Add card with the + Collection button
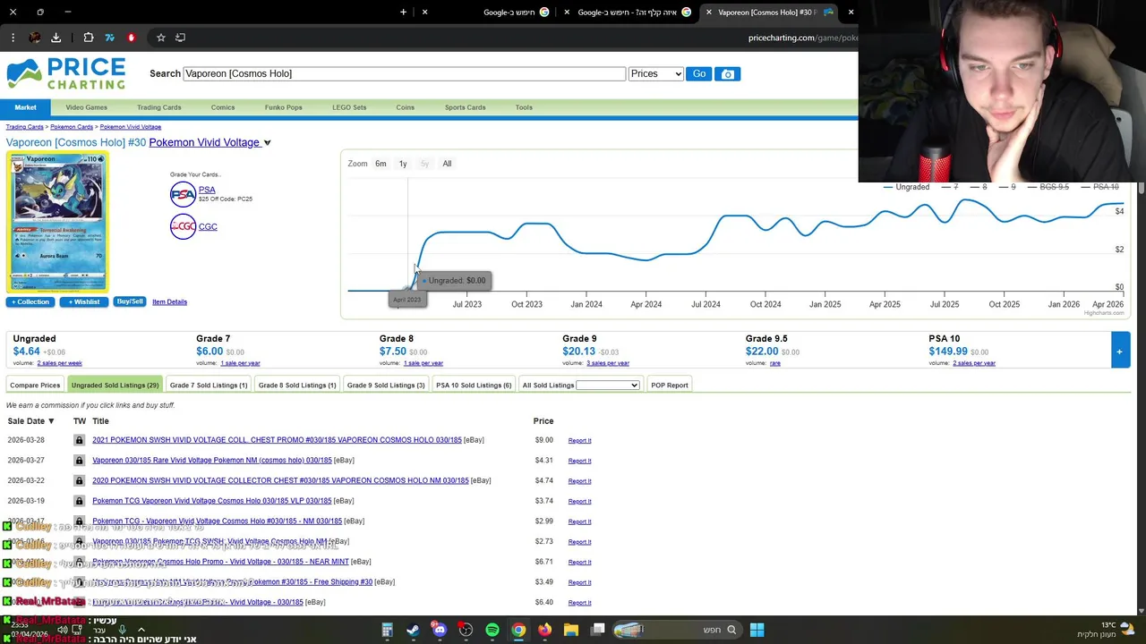 pos(30,302)
